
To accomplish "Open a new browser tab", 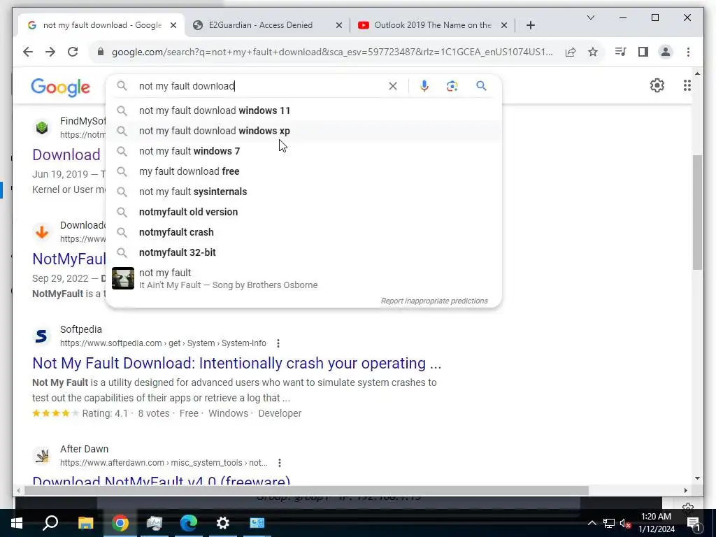I will point(530,25).
